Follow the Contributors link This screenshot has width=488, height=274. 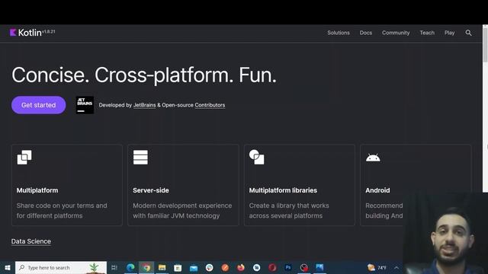click(x=210, y=105)
